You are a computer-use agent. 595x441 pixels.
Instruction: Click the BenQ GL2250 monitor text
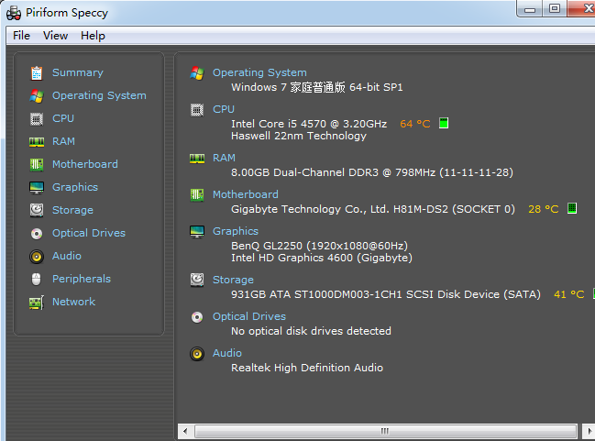[319, 246]
